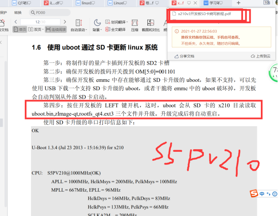Click the line starting 第一步：将制作好的量产卡
278x216 pixels.
(106, 63)
